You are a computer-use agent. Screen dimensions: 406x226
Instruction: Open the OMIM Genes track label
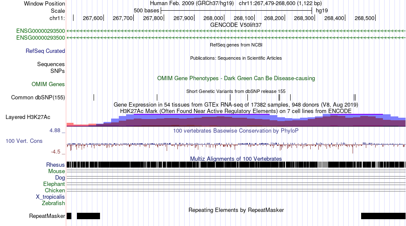[x=48, y=84]
